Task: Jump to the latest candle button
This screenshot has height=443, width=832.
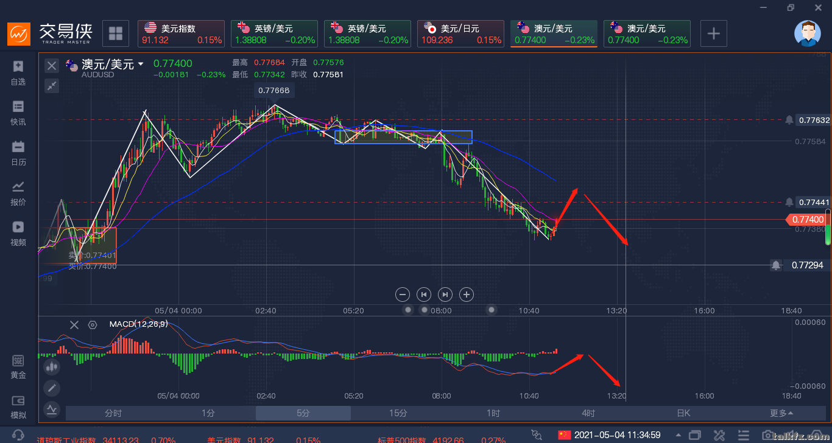Action: tap(445, 295)
